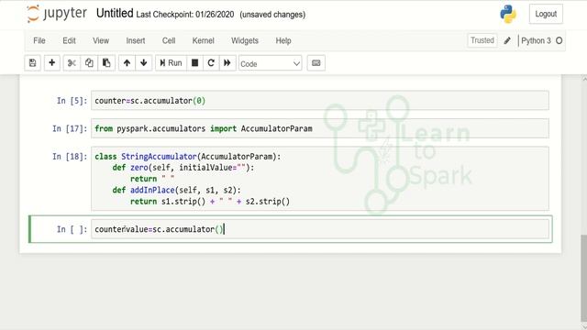
Task: Open the Help menu
Action: (x=283, y=40)
